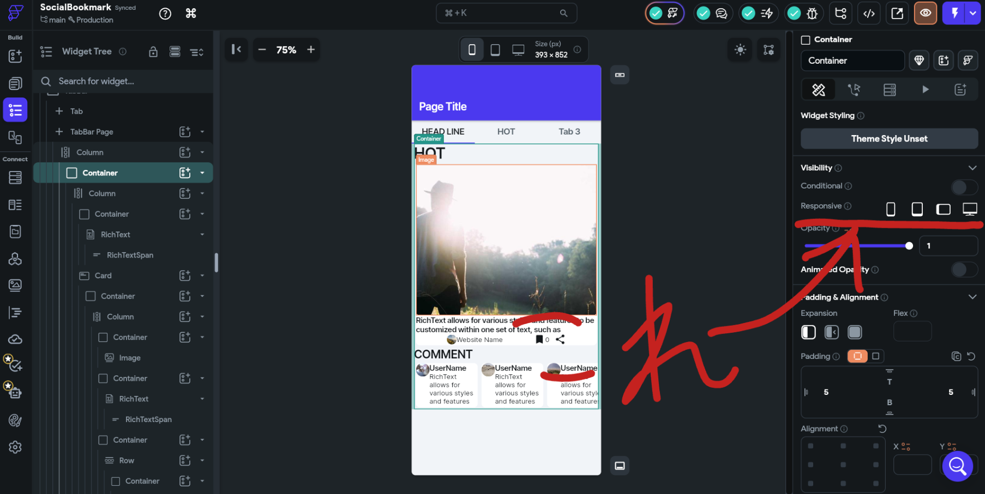Select the Widget Tree sidebar icon

[x=15, y=110]
